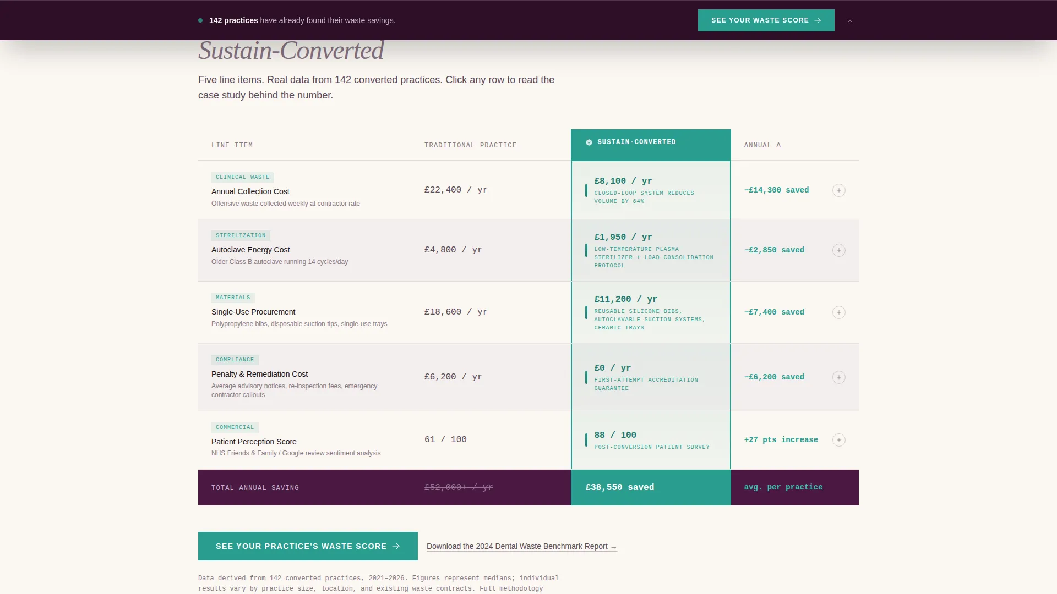Screen dimensions: 1057x594
Task: Click the Sustain-Converted page heading
Action: point(291,51)
